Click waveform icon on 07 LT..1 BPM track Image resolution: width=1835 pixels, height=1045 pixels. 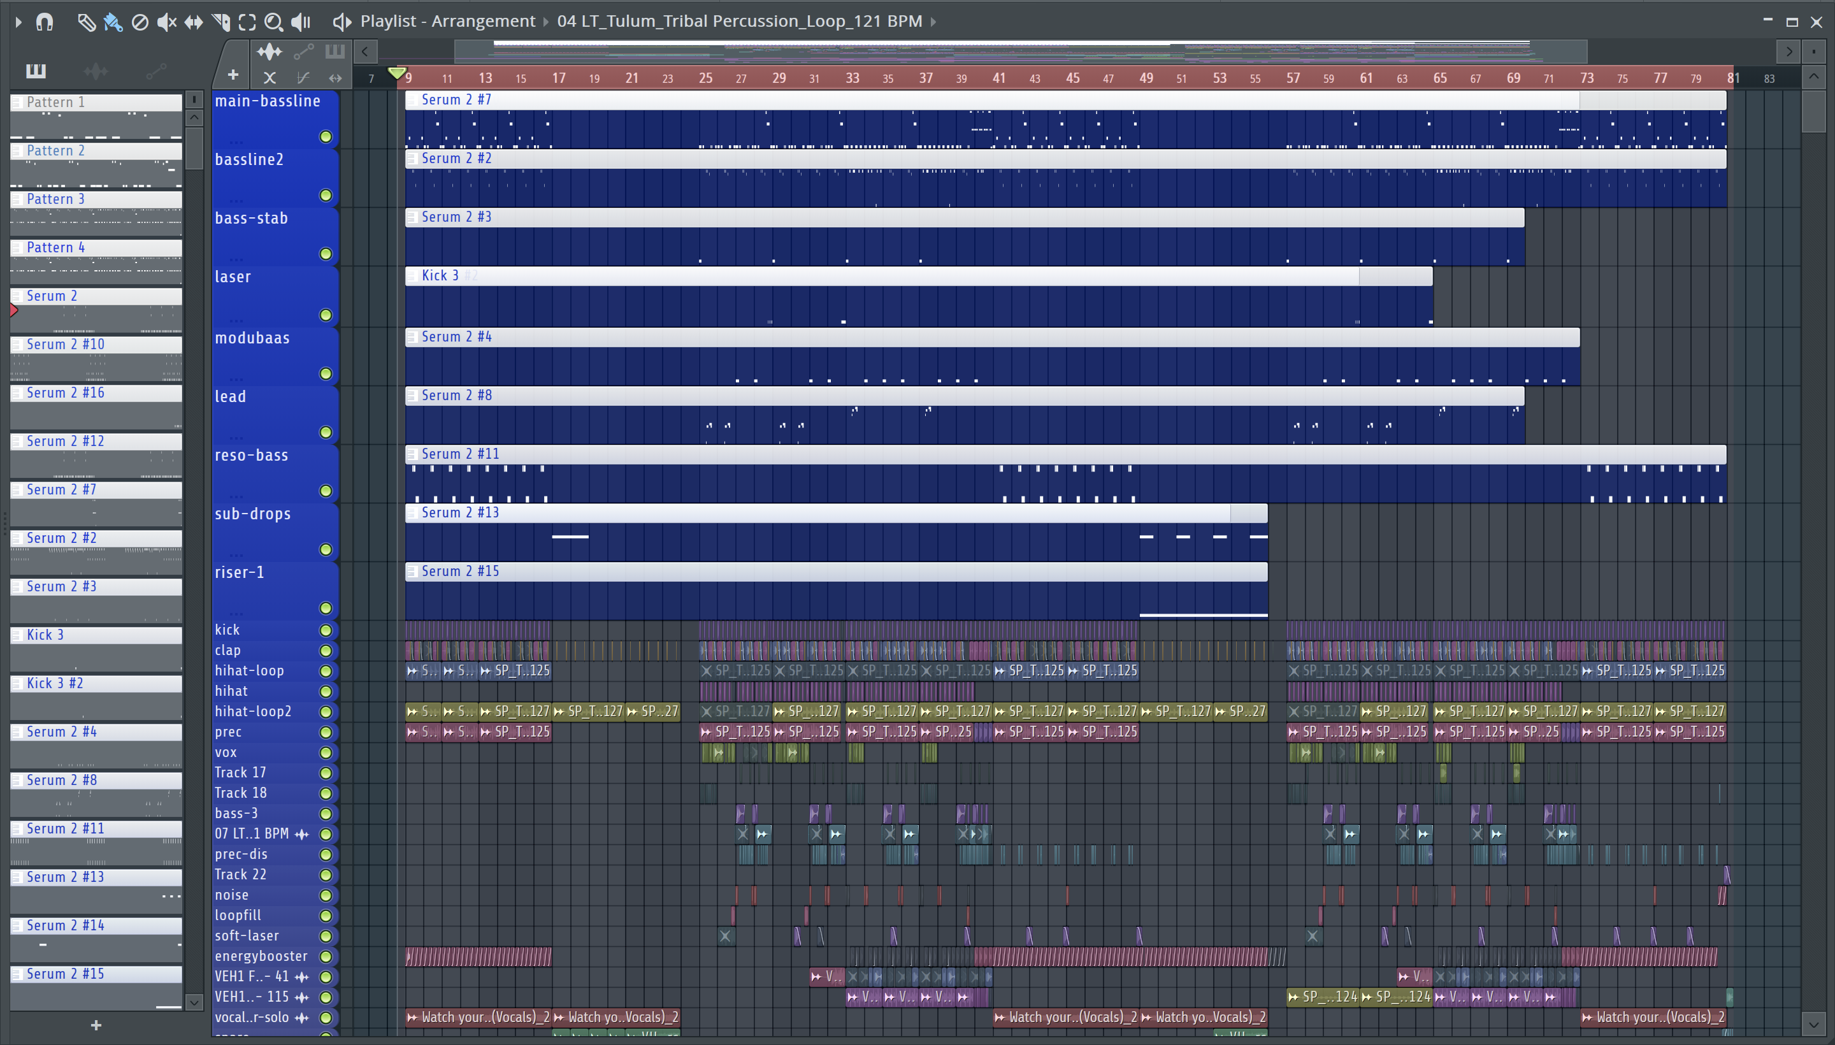click(302, 834)
